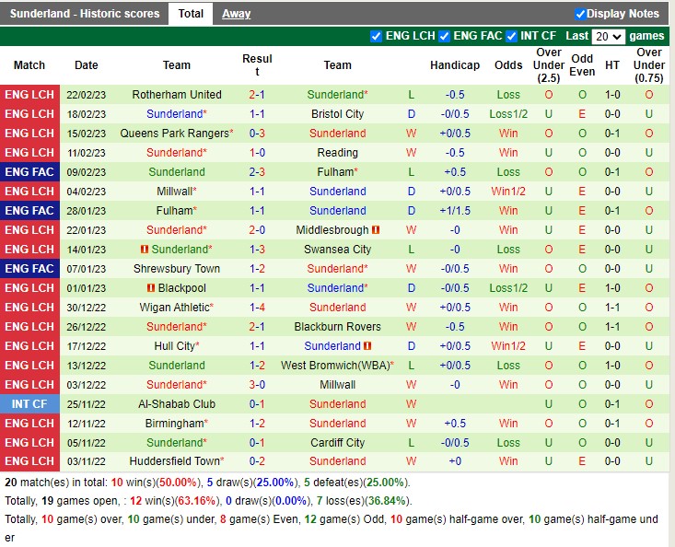
Task: Uncheck the ENG FAC filter checkbox
Action: click(444, 36)
